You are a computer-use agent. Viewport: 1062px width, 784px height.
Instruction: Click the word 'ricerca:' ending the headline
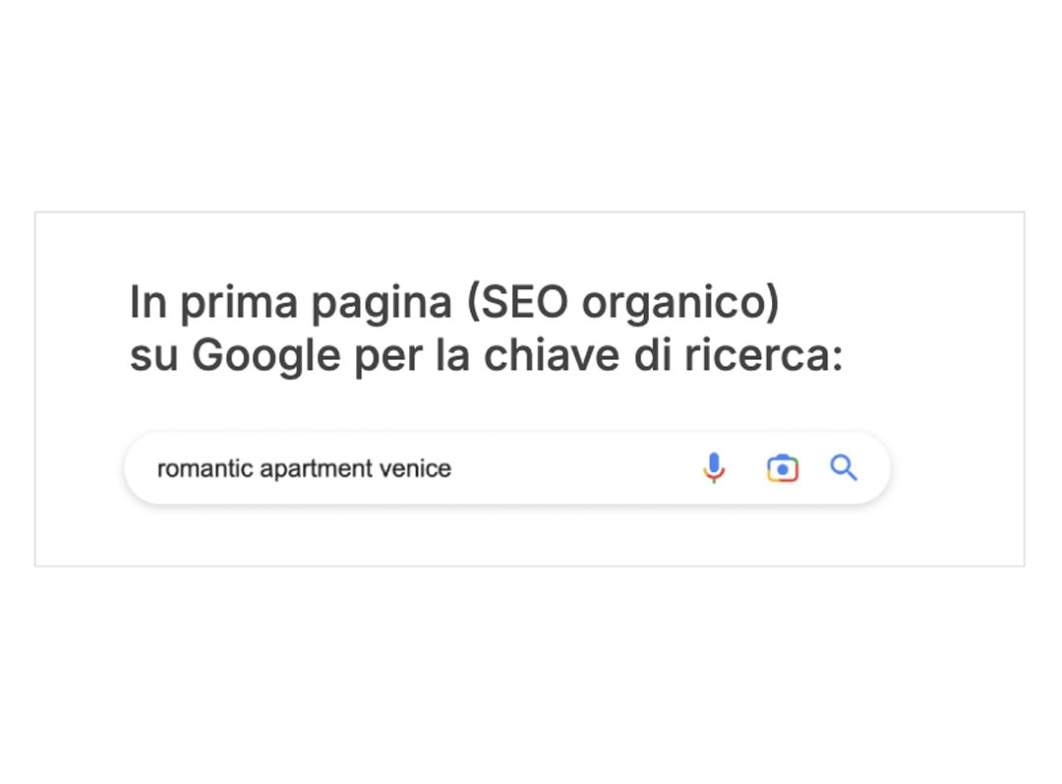pyautogui.click(x=764, y=354)
